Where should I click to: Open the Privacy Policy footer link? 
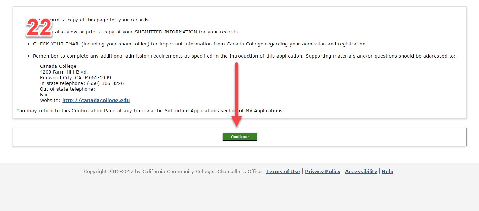pyautogui.click(x=322, y=172)
